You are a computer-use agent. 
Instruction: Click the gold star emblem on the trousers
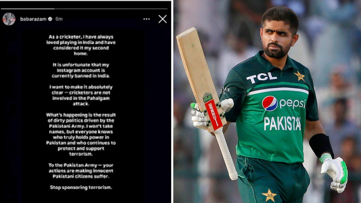(269, 195)
